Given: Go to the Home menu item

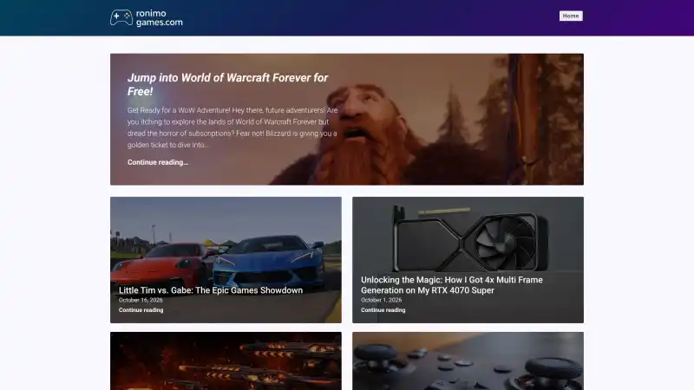Looking at the screenshot, I should tap(571, 16).
